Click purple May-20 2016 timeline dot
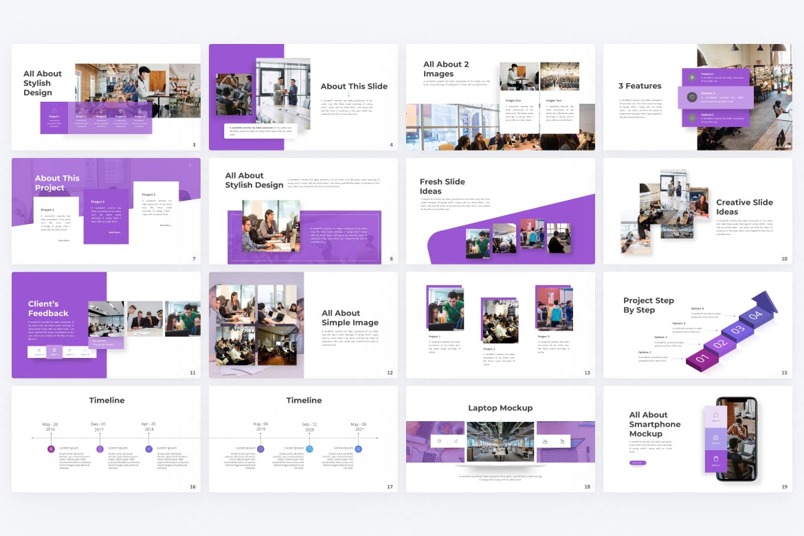 [51, 449]
